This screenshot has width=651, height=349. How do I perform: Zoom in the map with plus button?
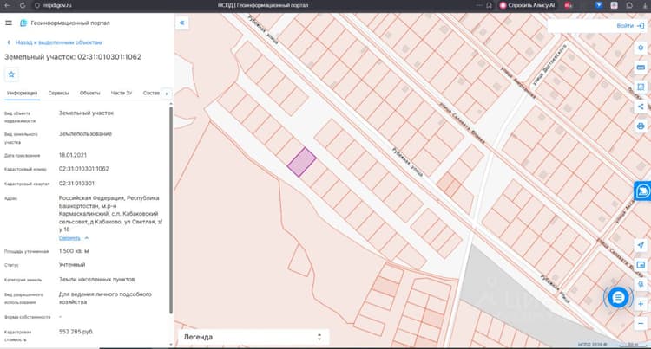(641, 304)
